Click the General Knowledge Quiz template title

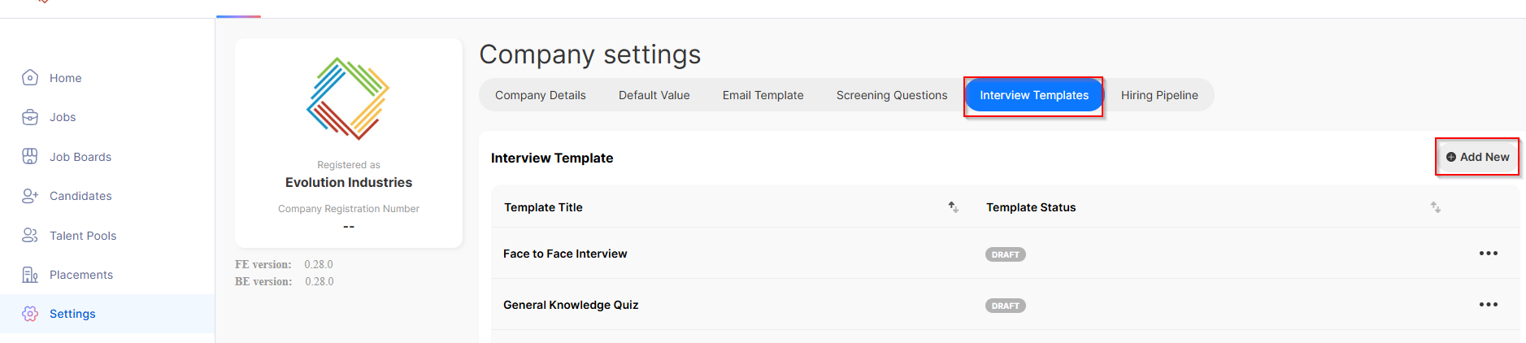pos(571,305)
